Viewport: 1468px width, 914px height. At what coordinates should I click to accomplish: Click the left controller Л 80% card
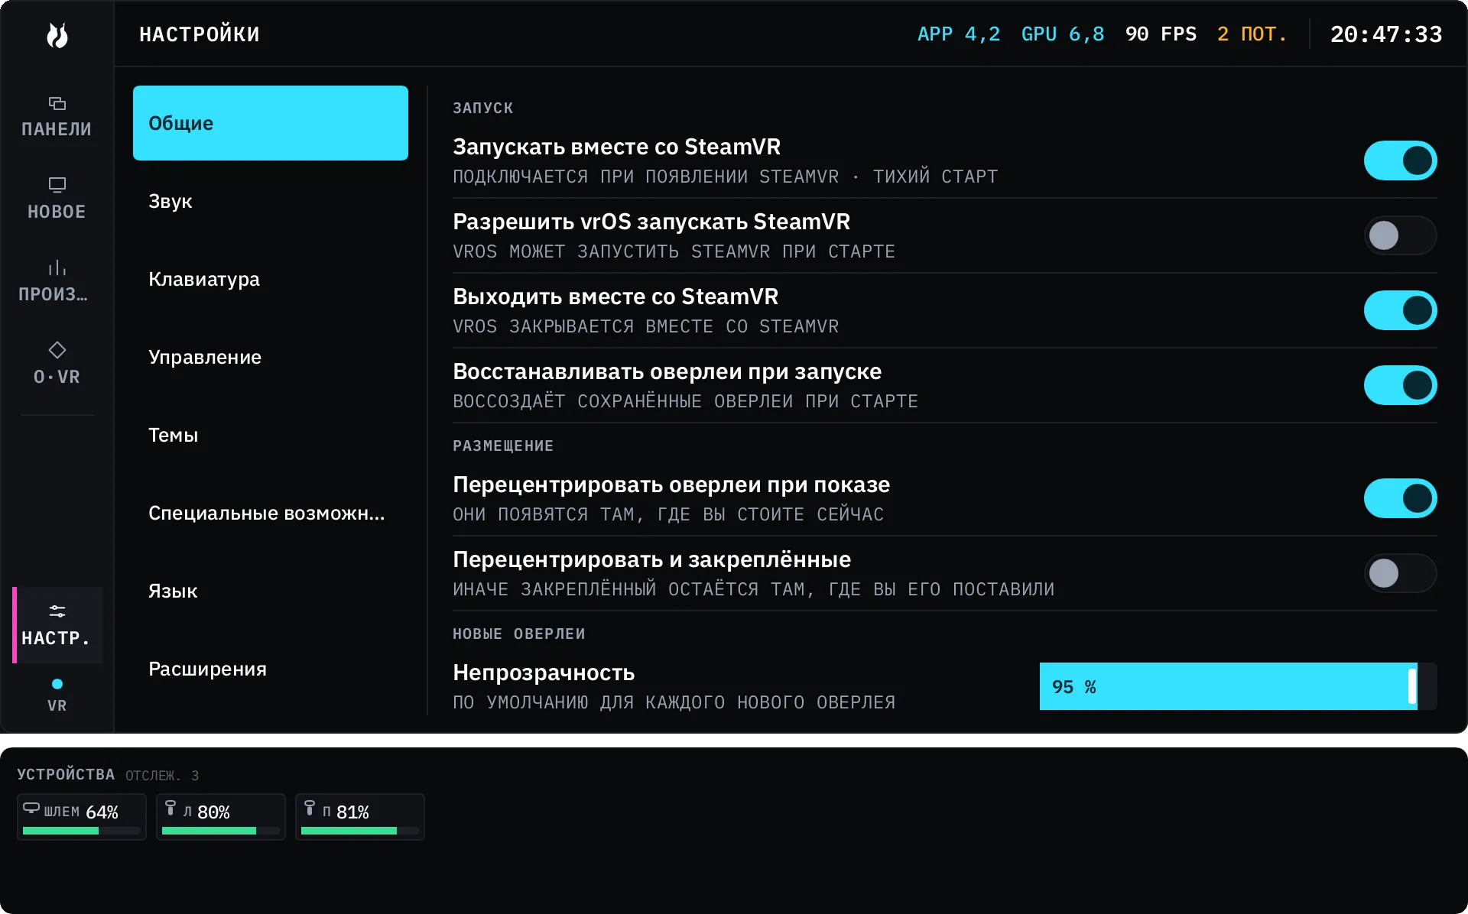point(221,817)
